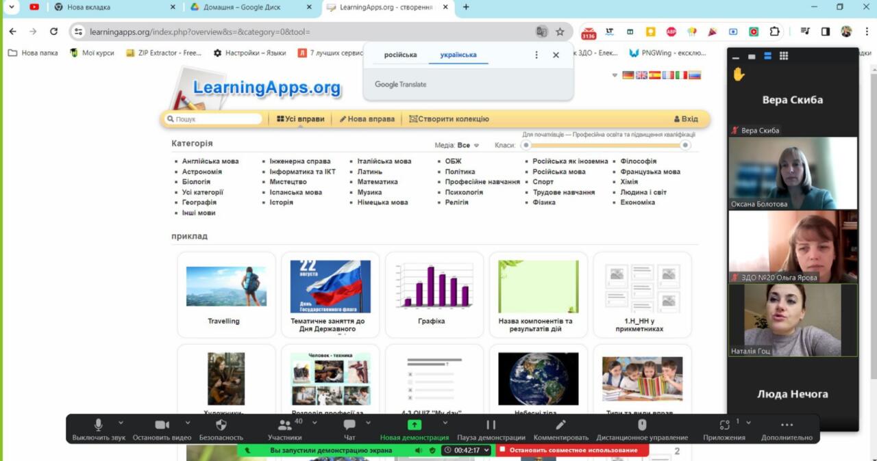Open the Фізика category
The image size is (877, 461).
coord(544,202)
